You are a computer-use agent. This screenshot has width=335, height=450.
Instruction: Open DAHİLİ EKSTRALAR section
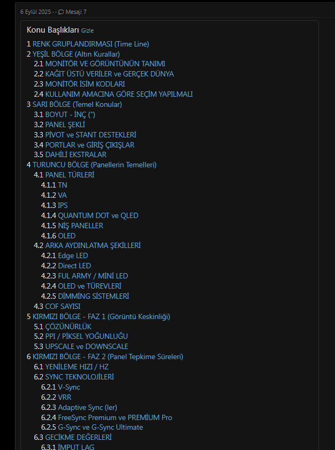click(76, 154)
